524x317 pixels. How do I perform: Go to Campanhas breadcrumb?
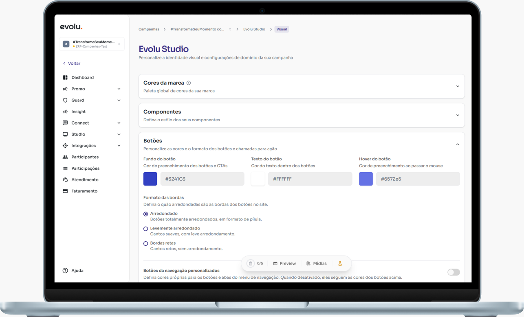coord(149,29)
